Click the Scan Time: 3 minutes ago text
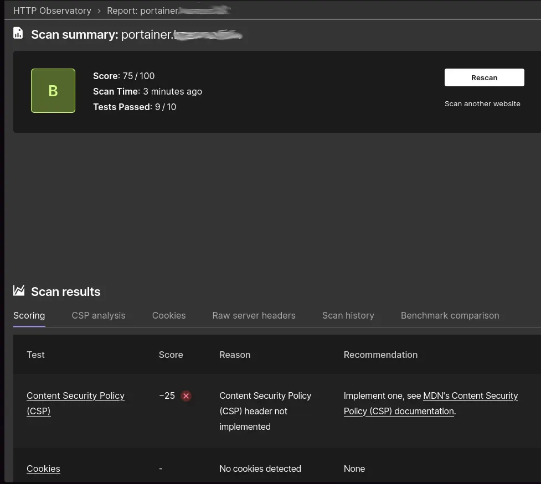Image resolution: width=541 pixels, height=484 pixels. tap(147, 91)
